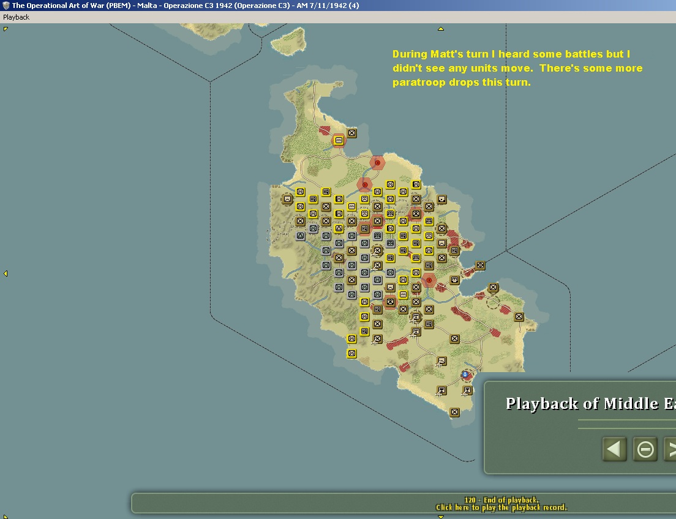Select the southernmost infantry unit on the island
676x519 pixels.
[454, 412]
